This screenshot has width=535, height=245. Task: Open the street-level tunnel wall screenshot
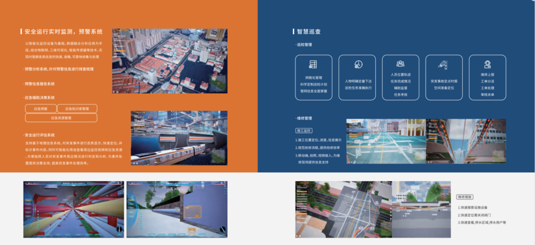[177, 209]
